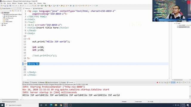Open the notification center icon
This screenshot has height=107, width=191.
tap(188, 105)
